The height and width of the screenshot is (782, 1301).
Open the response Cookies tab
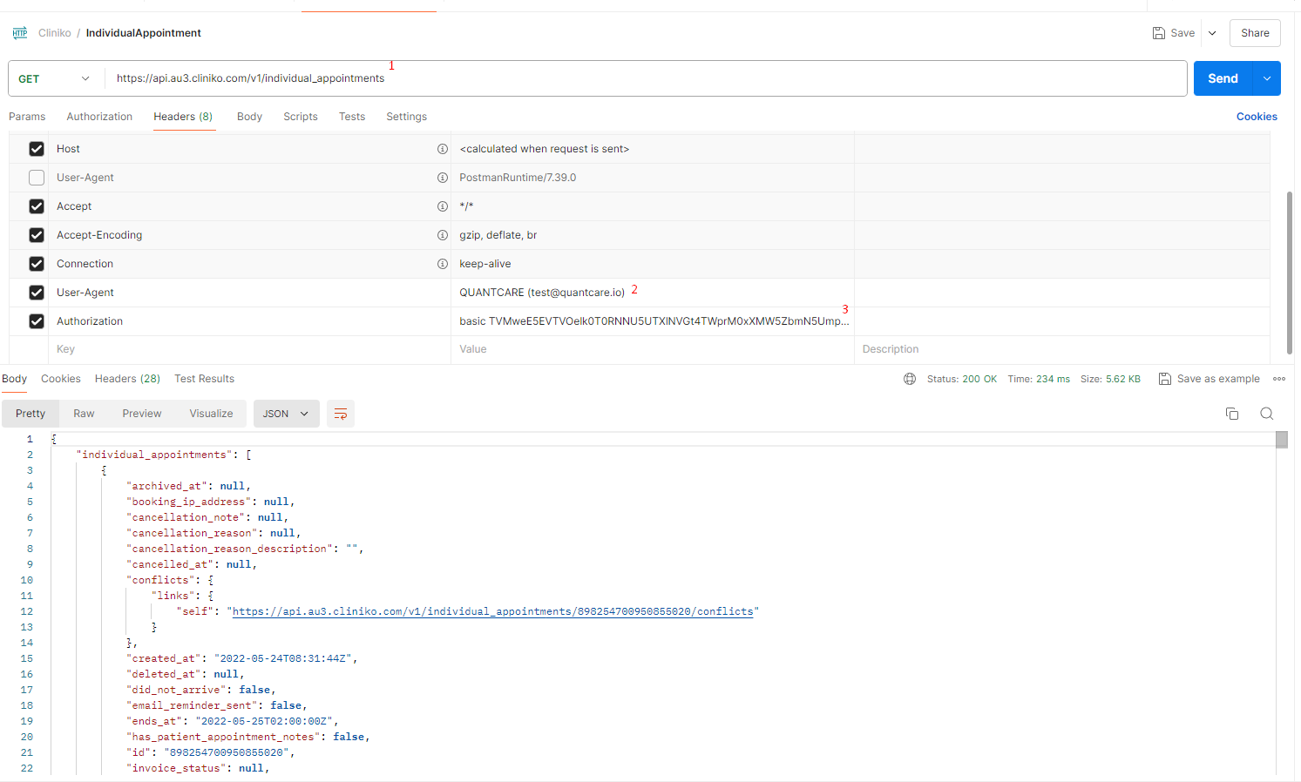tap(61, 379)
